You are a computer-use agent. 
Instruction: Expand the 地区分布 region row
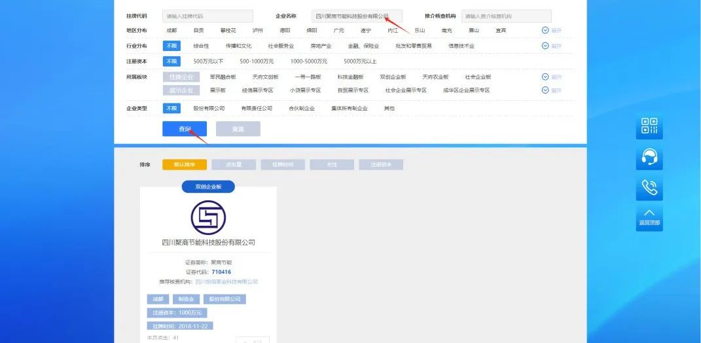pyautogui.click(x=551, y=30)
